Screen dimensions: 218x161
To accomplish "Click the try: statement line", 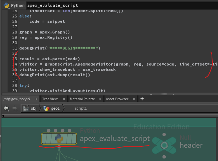I will pyautogui.click(x=24, y=85).
